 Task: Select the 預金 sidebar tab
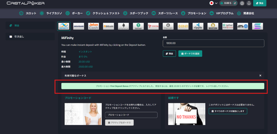point(30,25)
